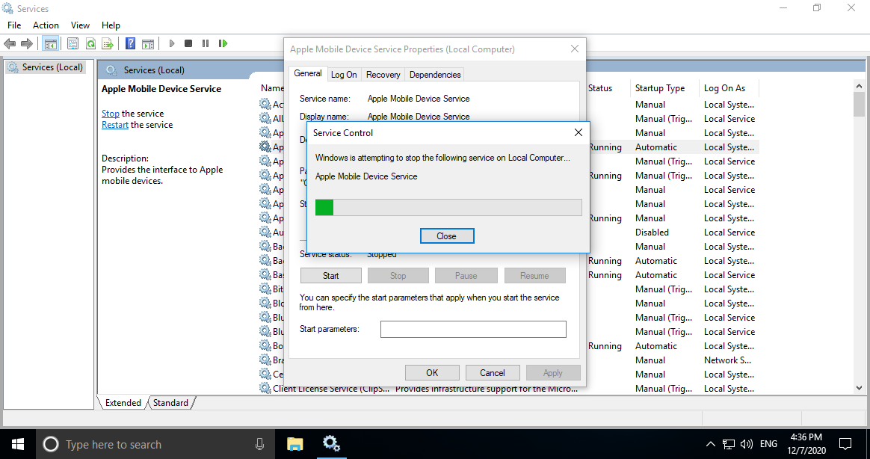Click Close in the Service Control dialog

click(447, 236)
